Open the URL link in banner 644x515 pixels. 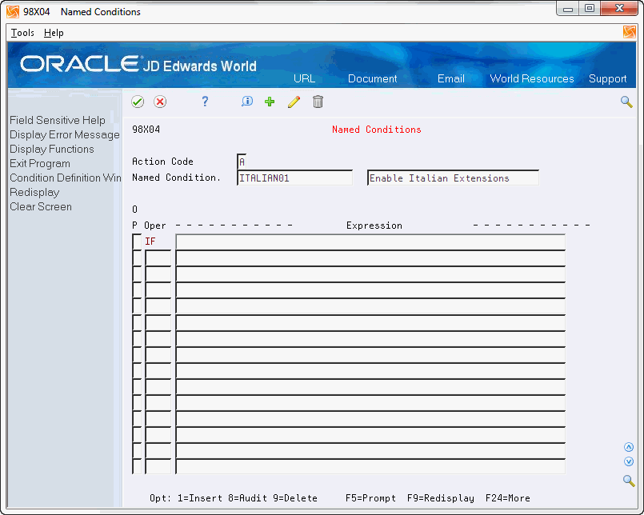click(304, 78)
